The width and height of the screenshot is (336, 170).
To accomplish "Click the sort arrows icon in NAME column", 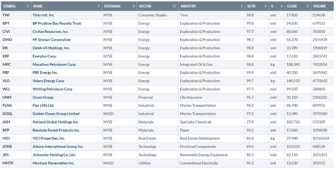I will [x=99, y=6].
